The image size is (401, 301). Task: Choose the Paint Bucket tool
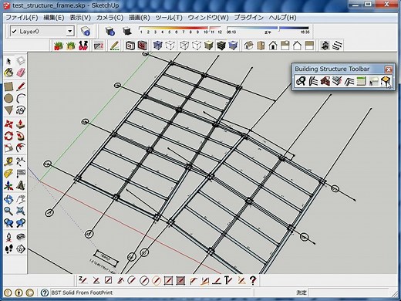click(x=8, y=73)
